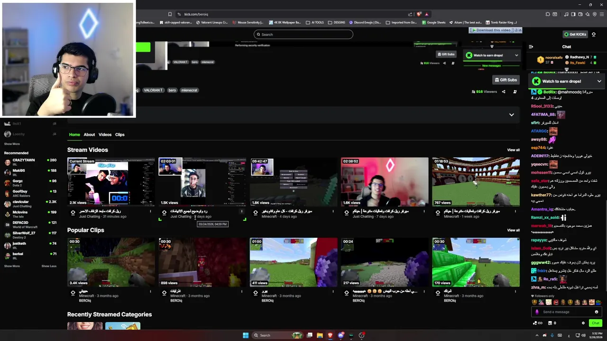Open the 02:38:52 stream video thumbnail
Image resolution: width=607 pixels, height=341 pixels.
point(385,182)
